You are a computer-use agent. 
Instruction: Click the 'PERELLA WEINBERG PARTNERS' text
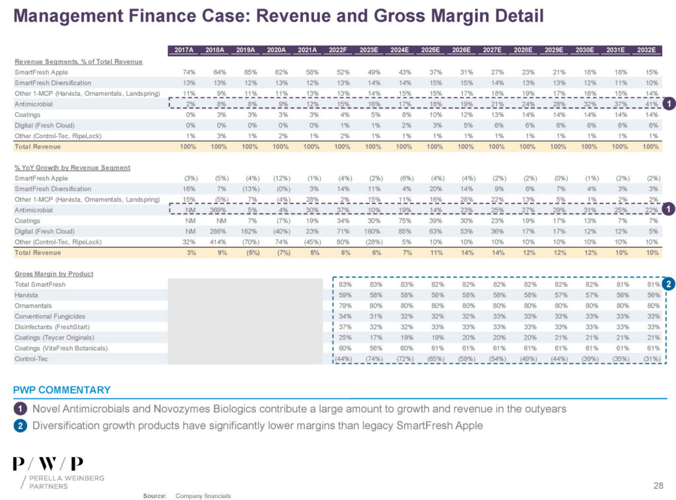pyautogui.click(x=67, y=482)
